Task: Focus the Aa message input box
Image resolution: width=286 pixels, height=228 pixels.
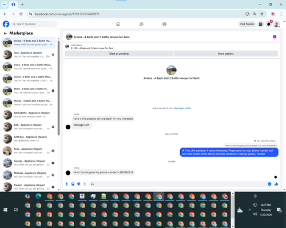Action: click(178, 184)
